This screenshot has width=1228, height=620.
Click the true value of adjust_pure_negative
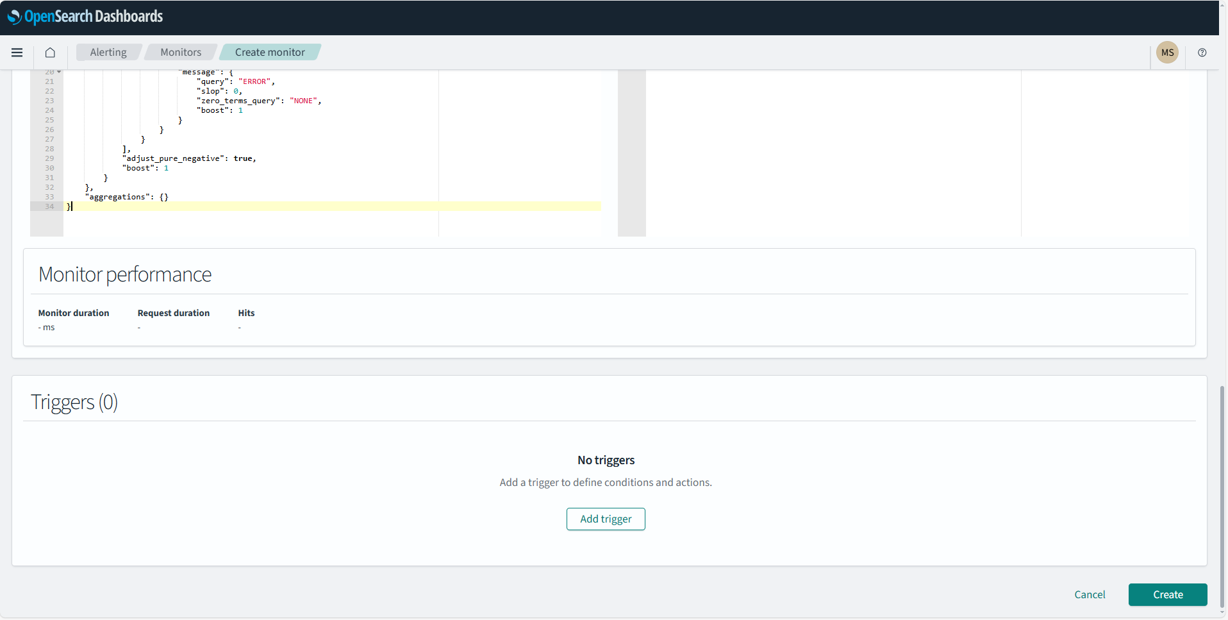click(243, 158)
